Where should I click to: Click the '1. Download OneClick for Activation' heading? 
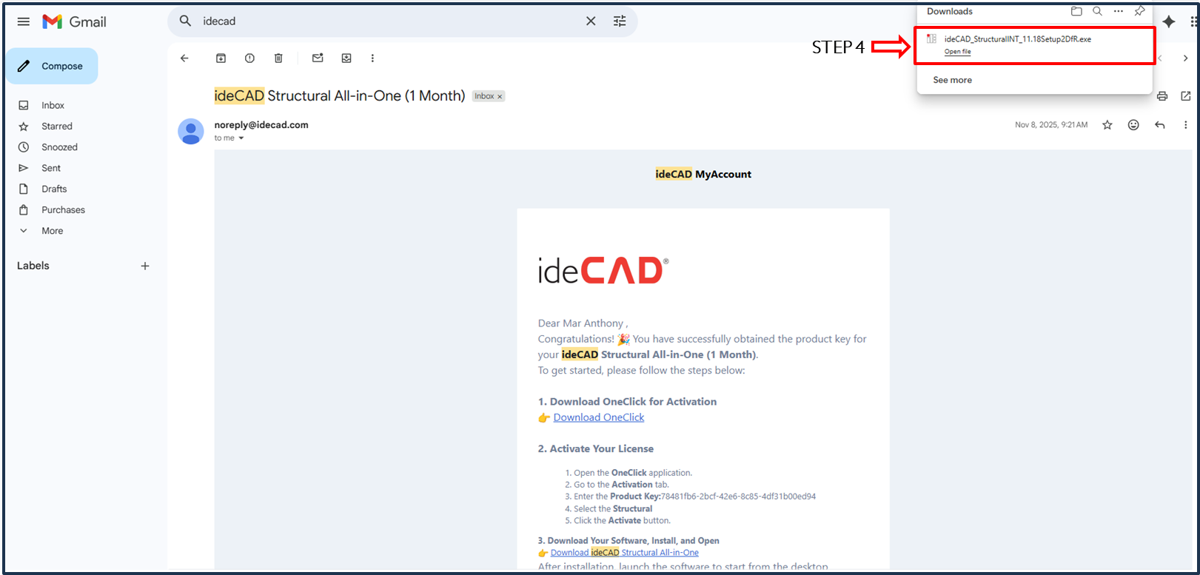coord(627,402)
